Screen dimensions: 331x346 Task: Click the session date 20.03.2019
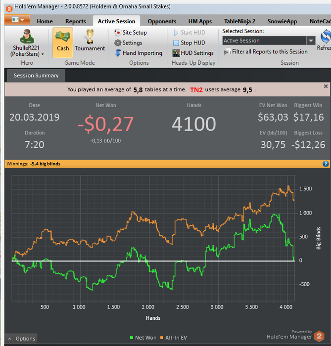pos(35,117)
